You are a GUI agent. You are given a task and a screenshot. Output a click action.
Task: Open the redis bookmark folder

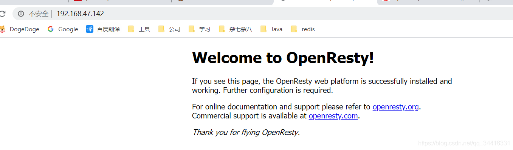[303, 29]
